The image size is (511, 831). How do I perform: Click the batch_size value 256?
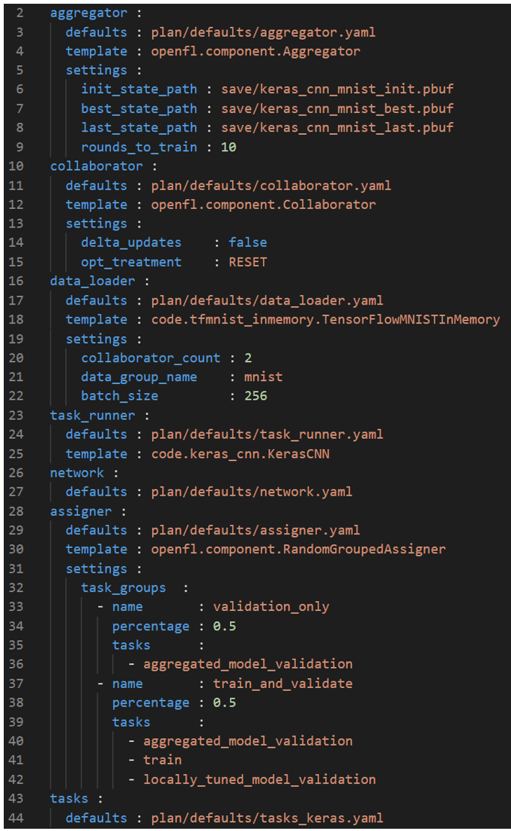pos(255,396)
